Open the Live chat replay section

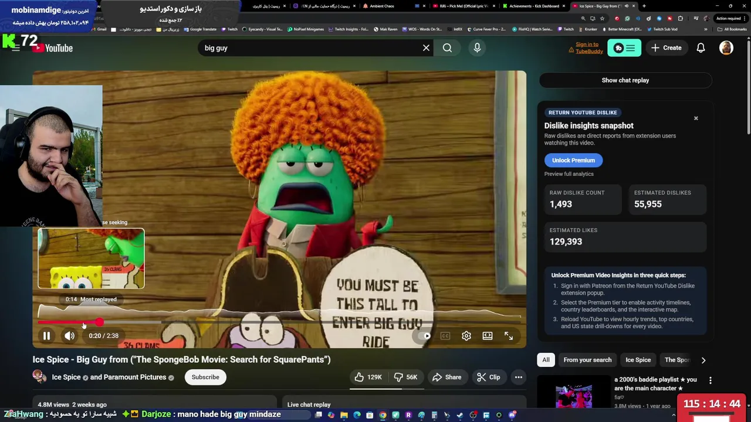[x=403, y=403]
